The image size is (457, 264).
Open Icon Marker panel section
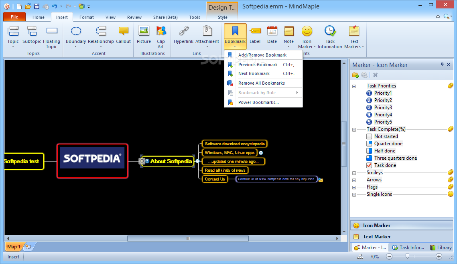click(x=402, y=225)
